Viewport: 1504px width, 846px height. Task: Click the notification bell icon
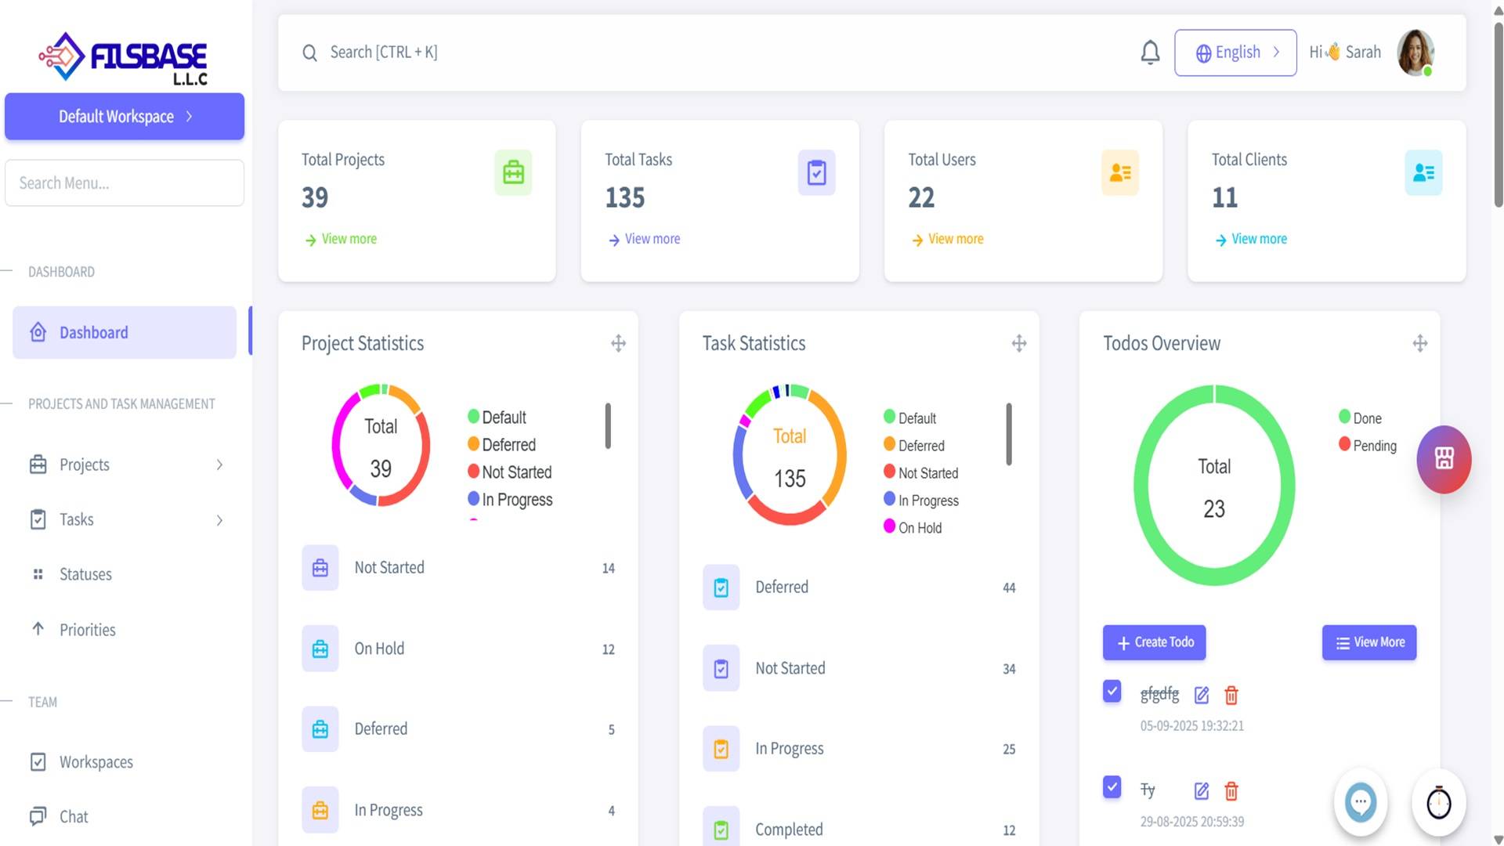[1149, 52]
